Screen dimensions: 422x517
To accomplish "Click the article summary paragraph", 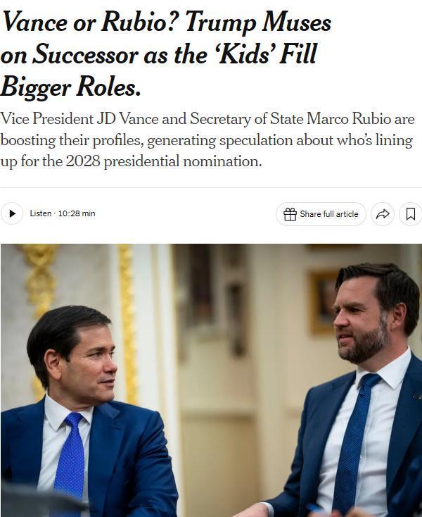I will pos(207,140).
